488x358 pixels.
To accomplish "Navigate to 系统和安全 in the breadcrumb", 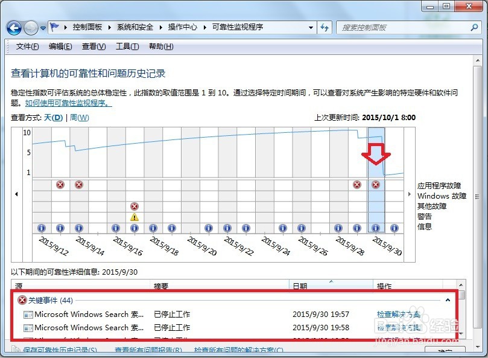I will [135, 27].
